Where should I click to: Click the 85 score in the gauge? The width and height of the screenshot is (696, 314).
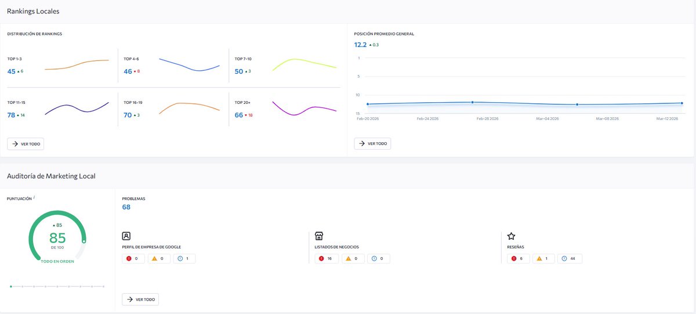[x=57, y=238]
